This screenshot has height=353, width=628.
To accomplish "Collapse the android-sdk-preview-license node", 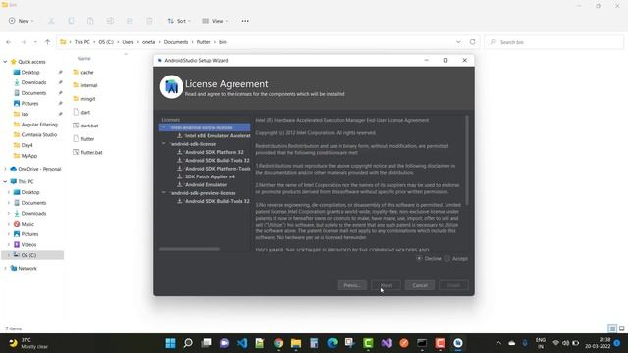I will point(164,193).
